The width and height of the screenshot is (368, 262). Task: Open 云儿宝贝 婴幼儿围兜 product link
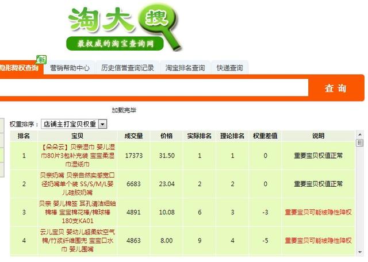pos(78,240)
